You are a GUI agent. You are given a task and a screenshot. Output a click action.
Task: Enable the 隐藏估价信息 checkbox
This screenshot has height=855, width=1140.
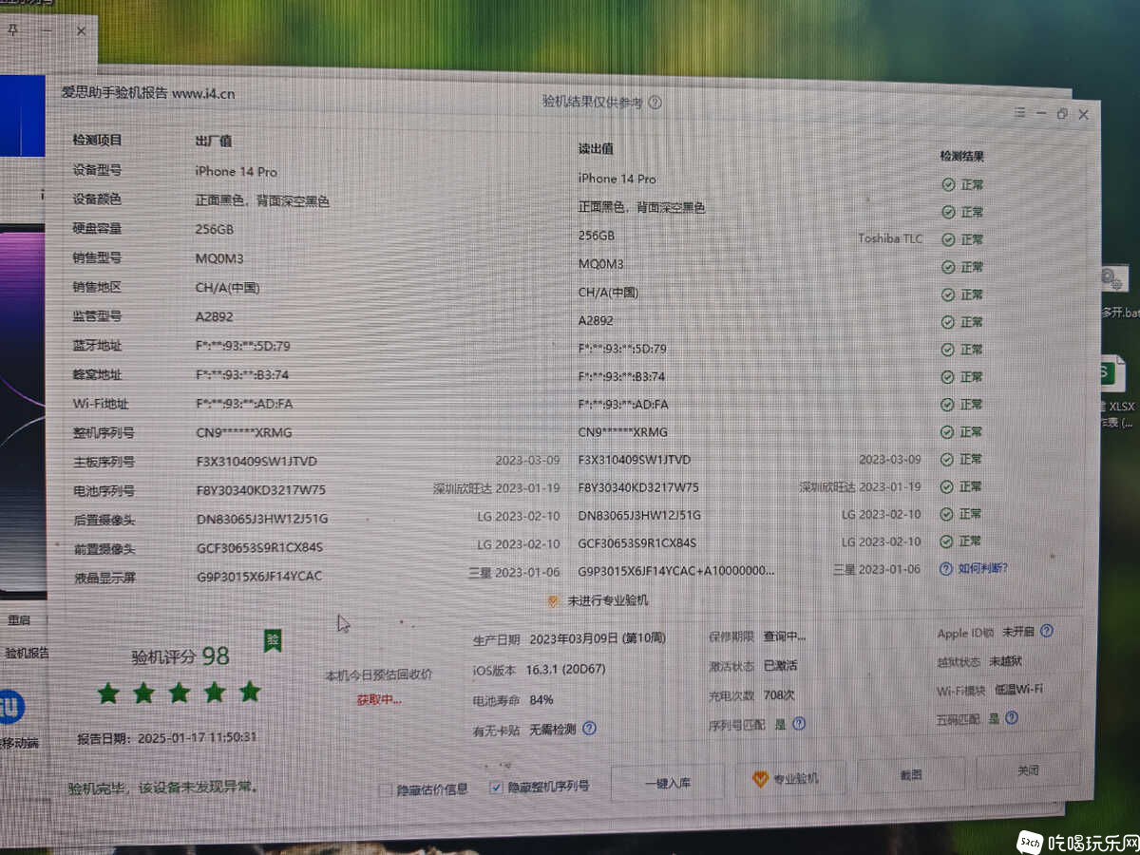tap(386, 789)
